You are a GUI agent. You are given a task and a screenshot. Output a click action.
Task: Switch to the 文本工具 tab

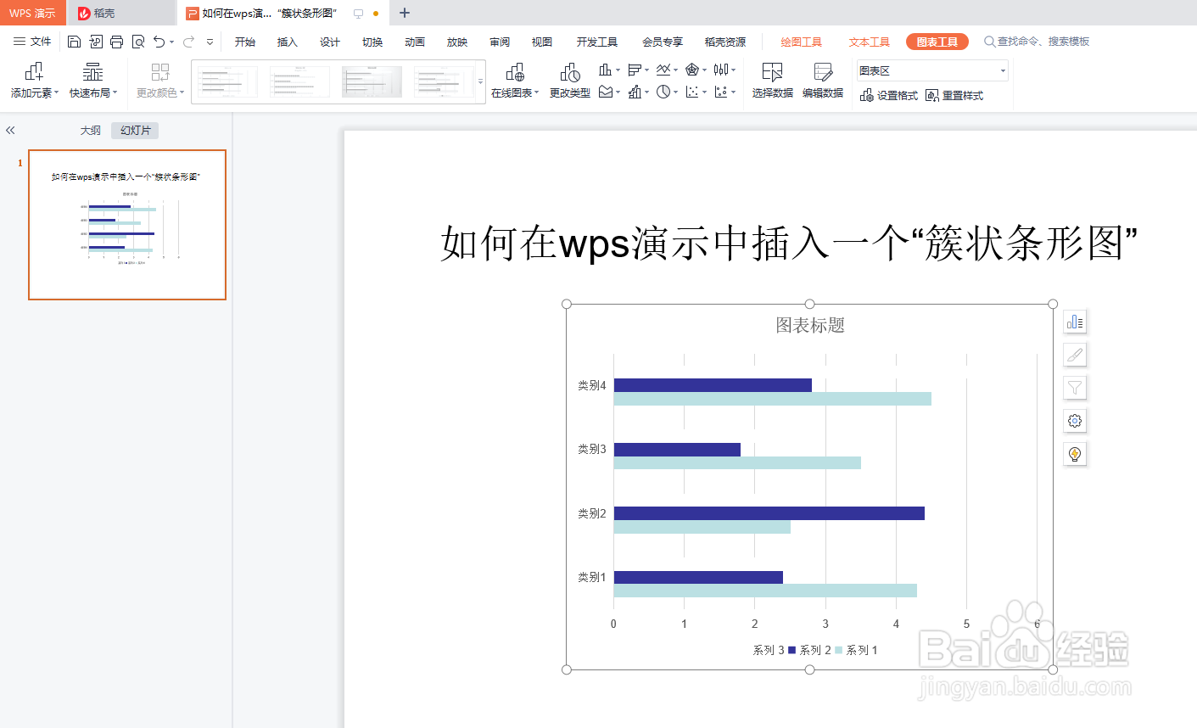[870, 42]
